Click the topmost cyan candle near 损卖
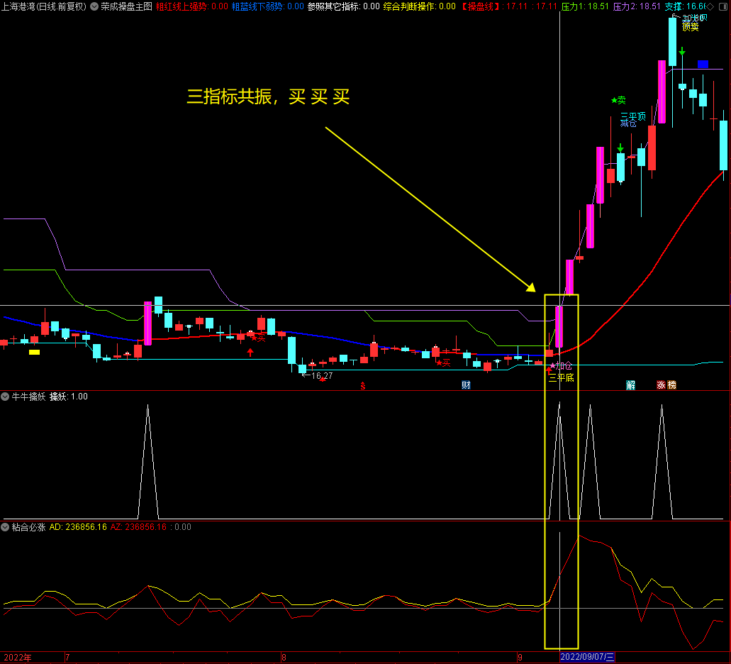The image size is (731, 664). tap(672, 42)
